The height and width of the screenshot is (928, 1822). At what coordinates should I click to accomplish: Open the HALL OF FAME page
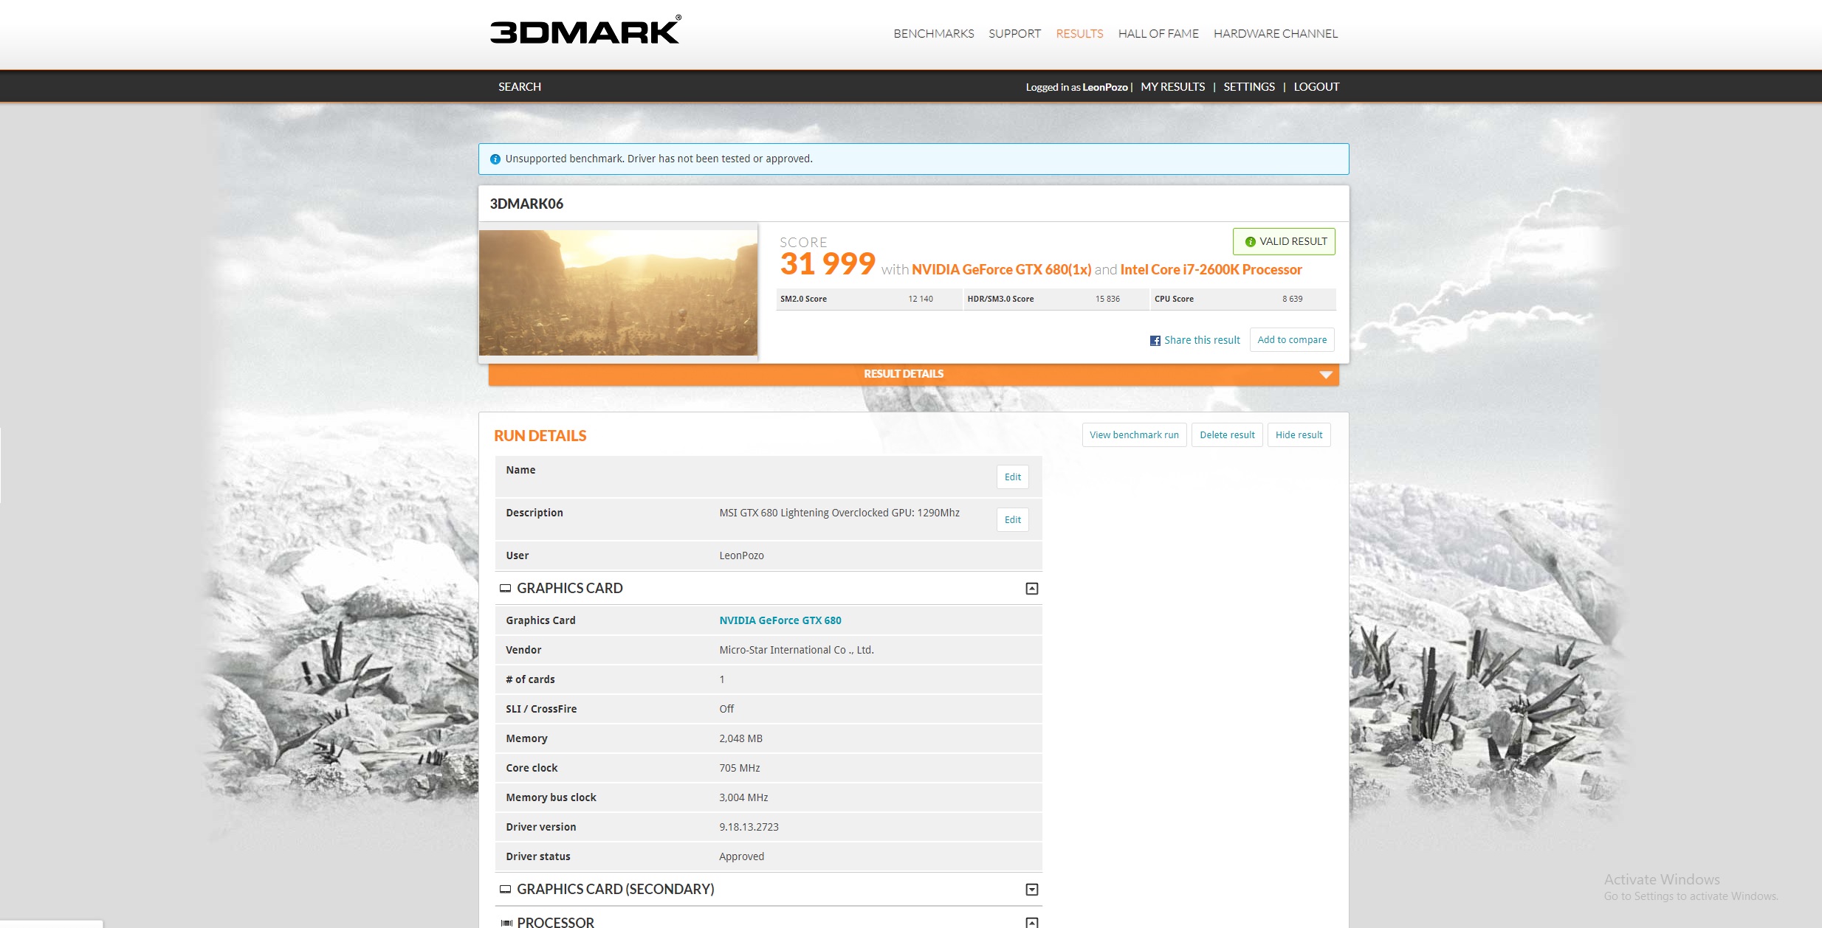pos(1158,34)
